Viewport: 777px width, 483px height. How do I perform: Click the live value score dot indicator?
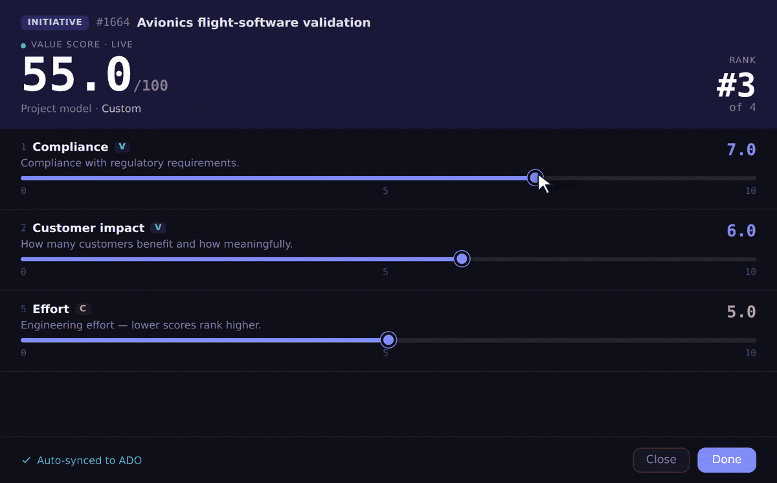click(23, 45)
